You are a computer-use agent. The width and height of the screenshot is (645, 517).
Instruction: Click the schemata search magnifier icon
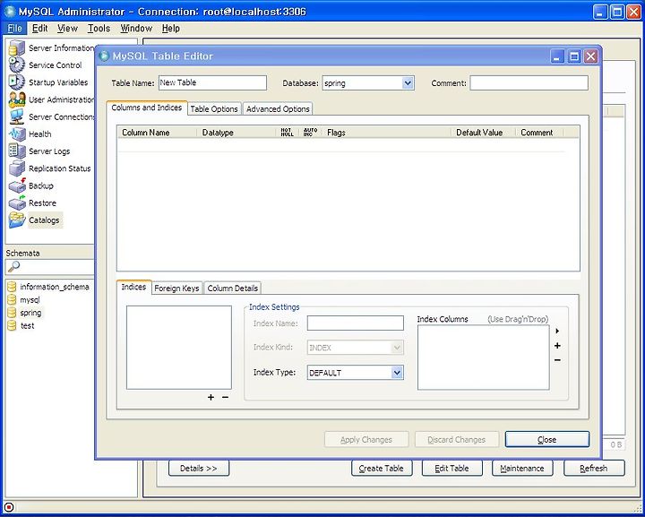point(13,266)
